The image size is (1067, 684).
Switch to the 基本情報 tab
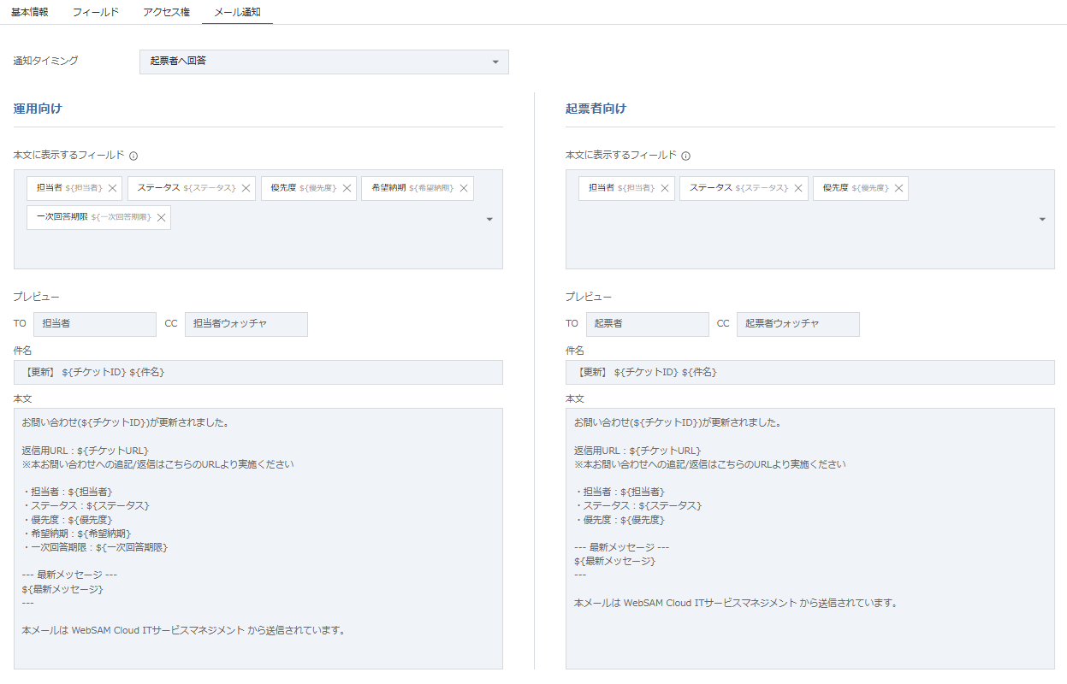point(29,13)
